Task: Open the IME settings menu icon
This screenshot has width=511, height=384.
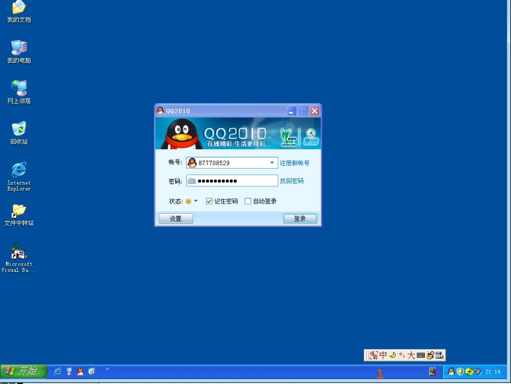Action: point(439,355)
